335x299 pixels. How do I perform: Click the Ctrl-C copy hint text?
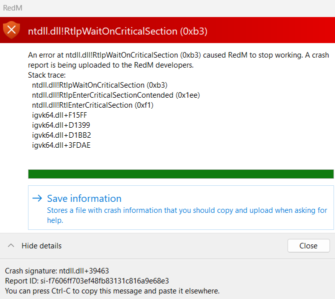coord(112,291)
